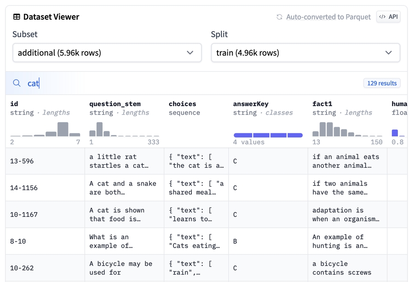Image resolution: width=414 pixels, height=282 pixels.
Task: Click fact1 cell 'a bicycle contains screws'
Action: (x=342, y=268)
